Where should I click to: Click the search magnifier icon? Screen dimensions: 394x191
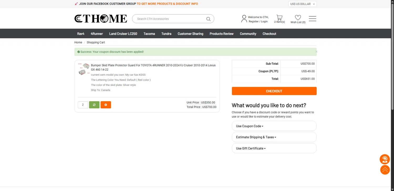[x=208, y=19]
